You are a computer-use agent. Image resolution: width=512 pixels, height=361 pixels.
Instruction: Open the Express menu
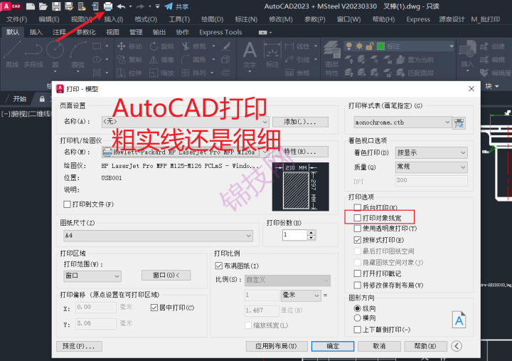(418, 19)
